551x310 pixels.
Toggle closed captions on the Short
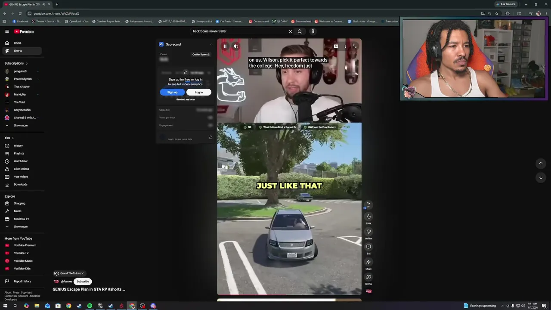336,46
